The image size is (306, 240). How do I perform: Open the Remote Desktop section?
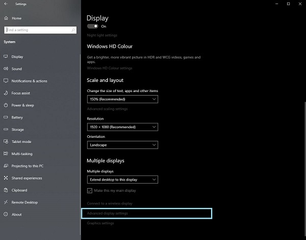[24, 202]
